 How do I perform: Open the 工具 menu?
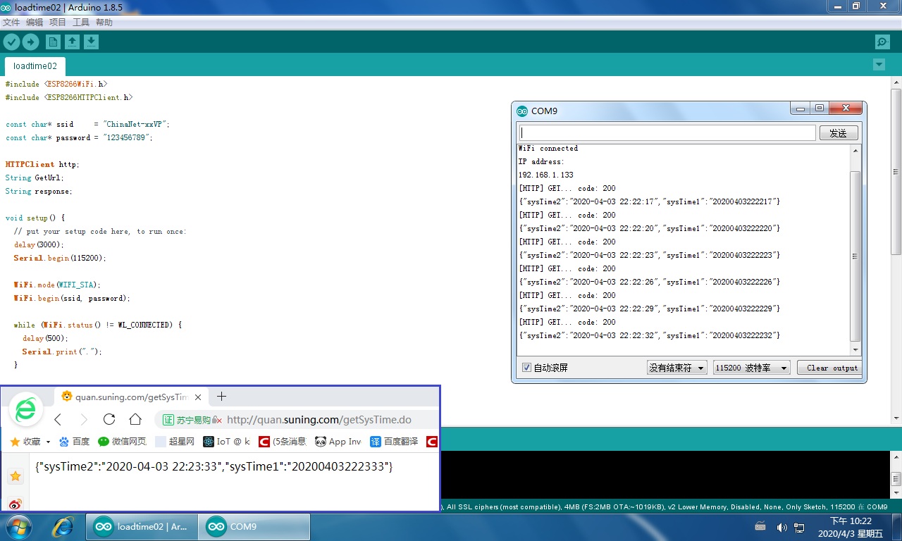pos(80,22)
